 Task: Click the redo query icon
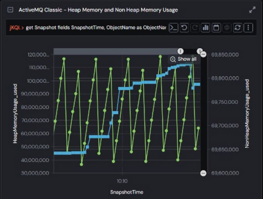(195, 28)
